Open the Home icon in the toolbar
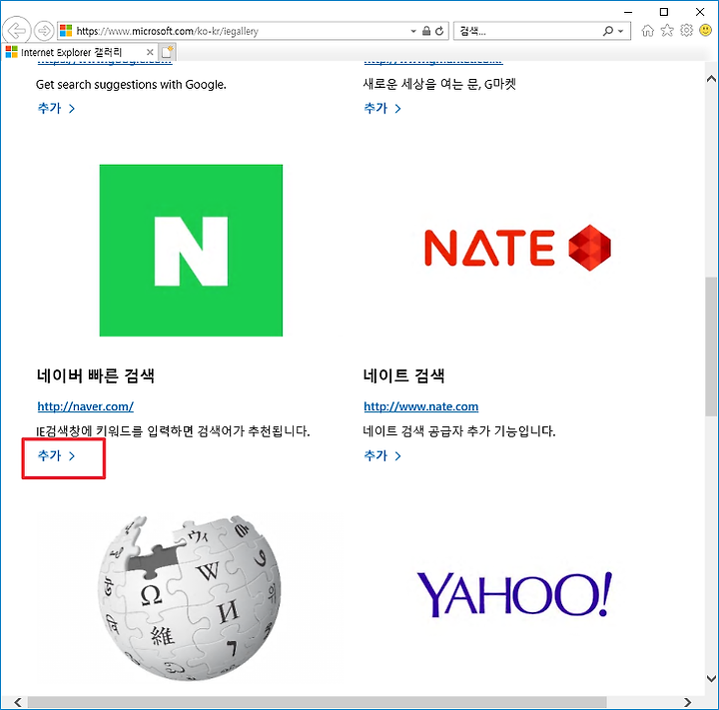This screenshot has height=710, width=719. 647,31
